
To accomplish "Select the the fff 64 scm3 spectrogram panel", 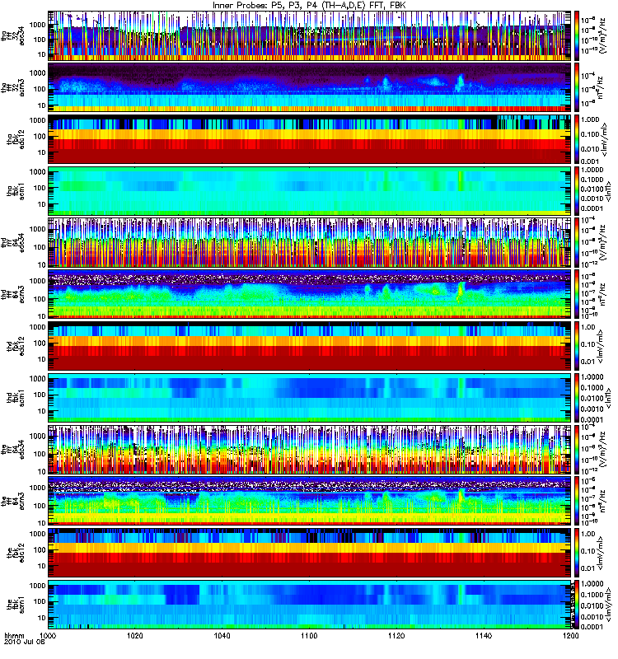I will (x=309, y=501).
